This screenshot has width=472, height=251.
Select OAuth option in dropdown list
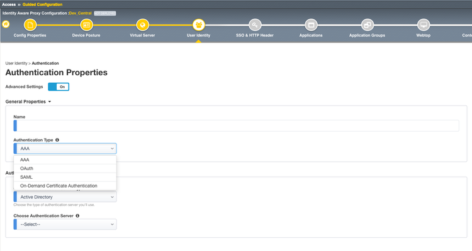[65, 168]
